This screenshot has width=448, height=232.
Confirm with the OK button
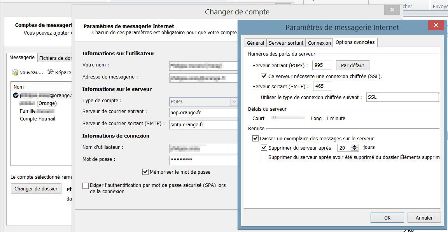pos(387,218)
